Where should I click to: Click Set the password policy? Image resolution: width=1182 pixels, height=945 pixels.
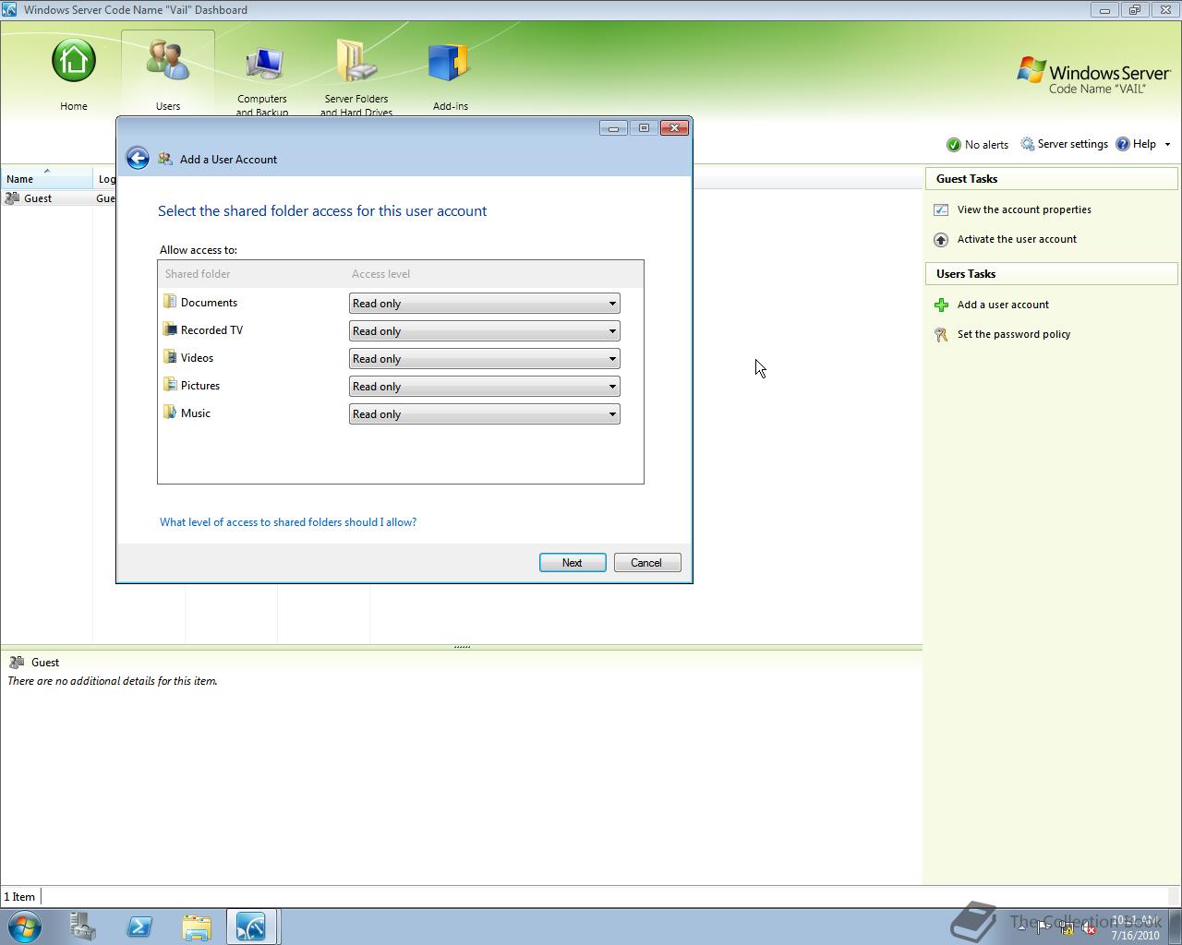click(1014, 334)
